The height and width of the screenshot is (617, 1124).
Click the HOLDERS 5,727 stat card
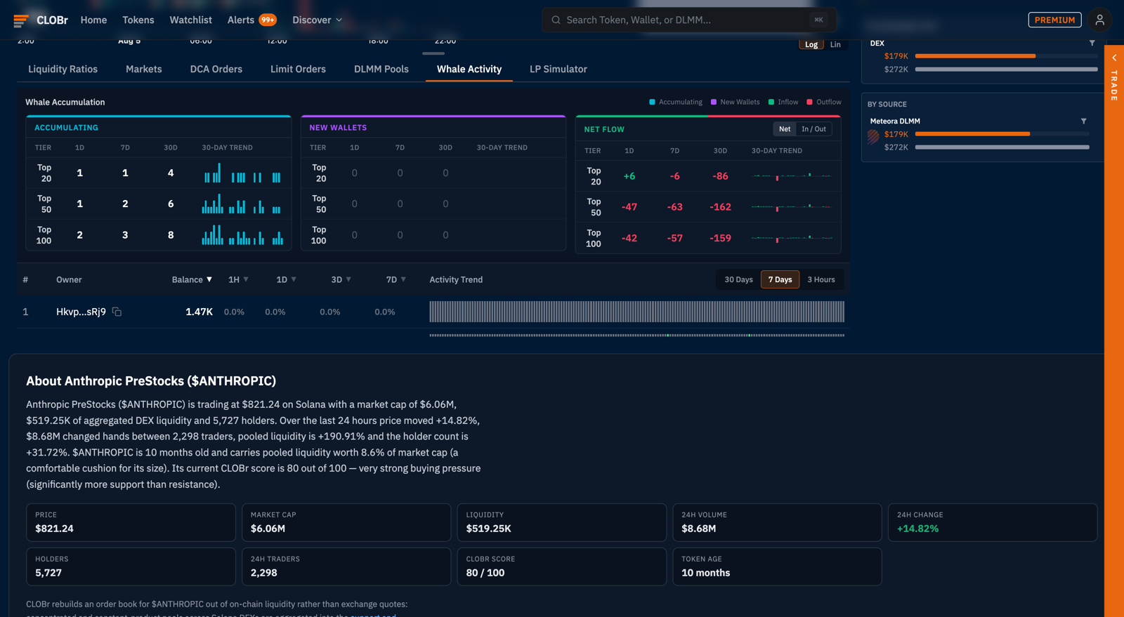[131, 566]
